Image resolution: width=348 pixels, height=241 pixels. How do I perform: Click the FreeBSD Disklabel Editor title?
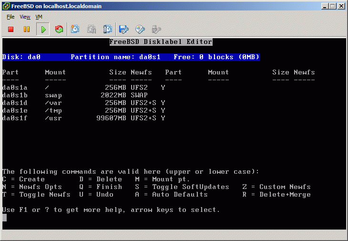pyautogui.click(x=161, y=42)
